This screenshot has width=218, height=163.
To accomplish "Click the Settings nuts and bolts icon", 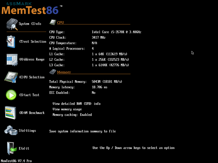I will coord(12,130).
